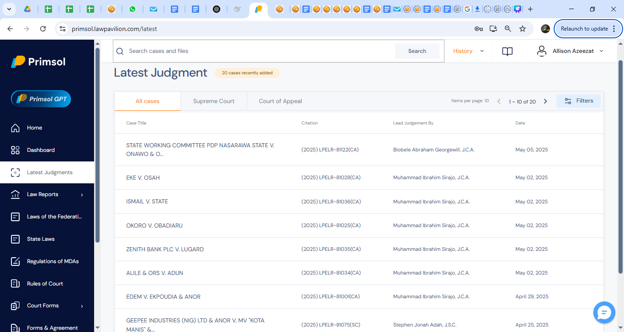Click the Law Reports bank icon
This screenshot has width=624, height=332.
pos(15,194)
